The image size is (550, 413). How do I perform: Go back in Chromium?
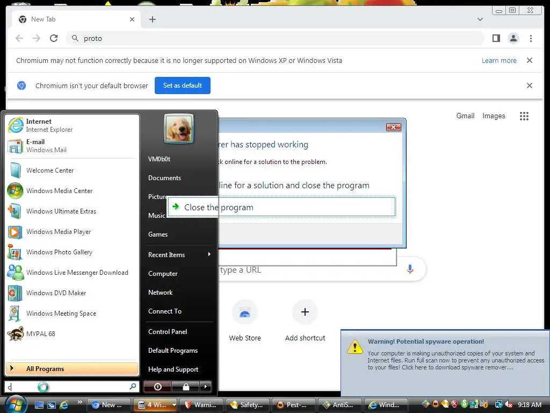[x=19, y=38]
